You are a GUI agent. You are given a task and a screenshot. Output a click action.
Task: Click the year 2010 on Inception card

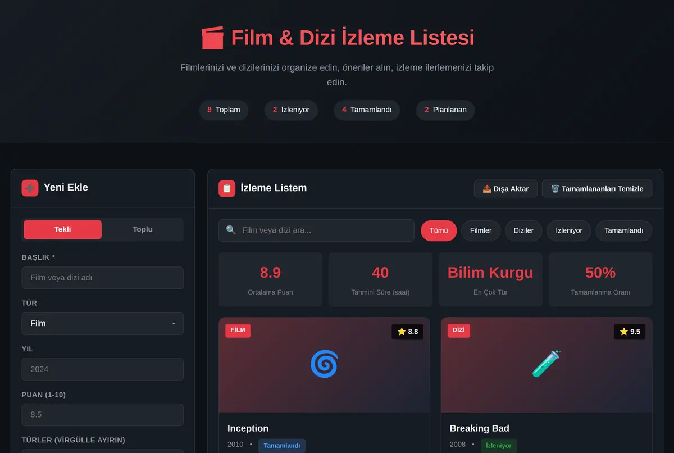pyautogui.click(x=235, y=445)
